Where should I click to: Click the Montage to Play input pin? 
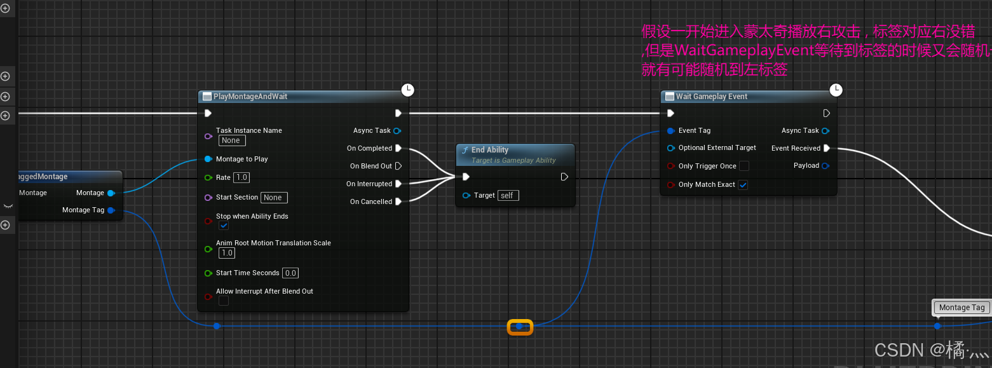click(208, 159)
